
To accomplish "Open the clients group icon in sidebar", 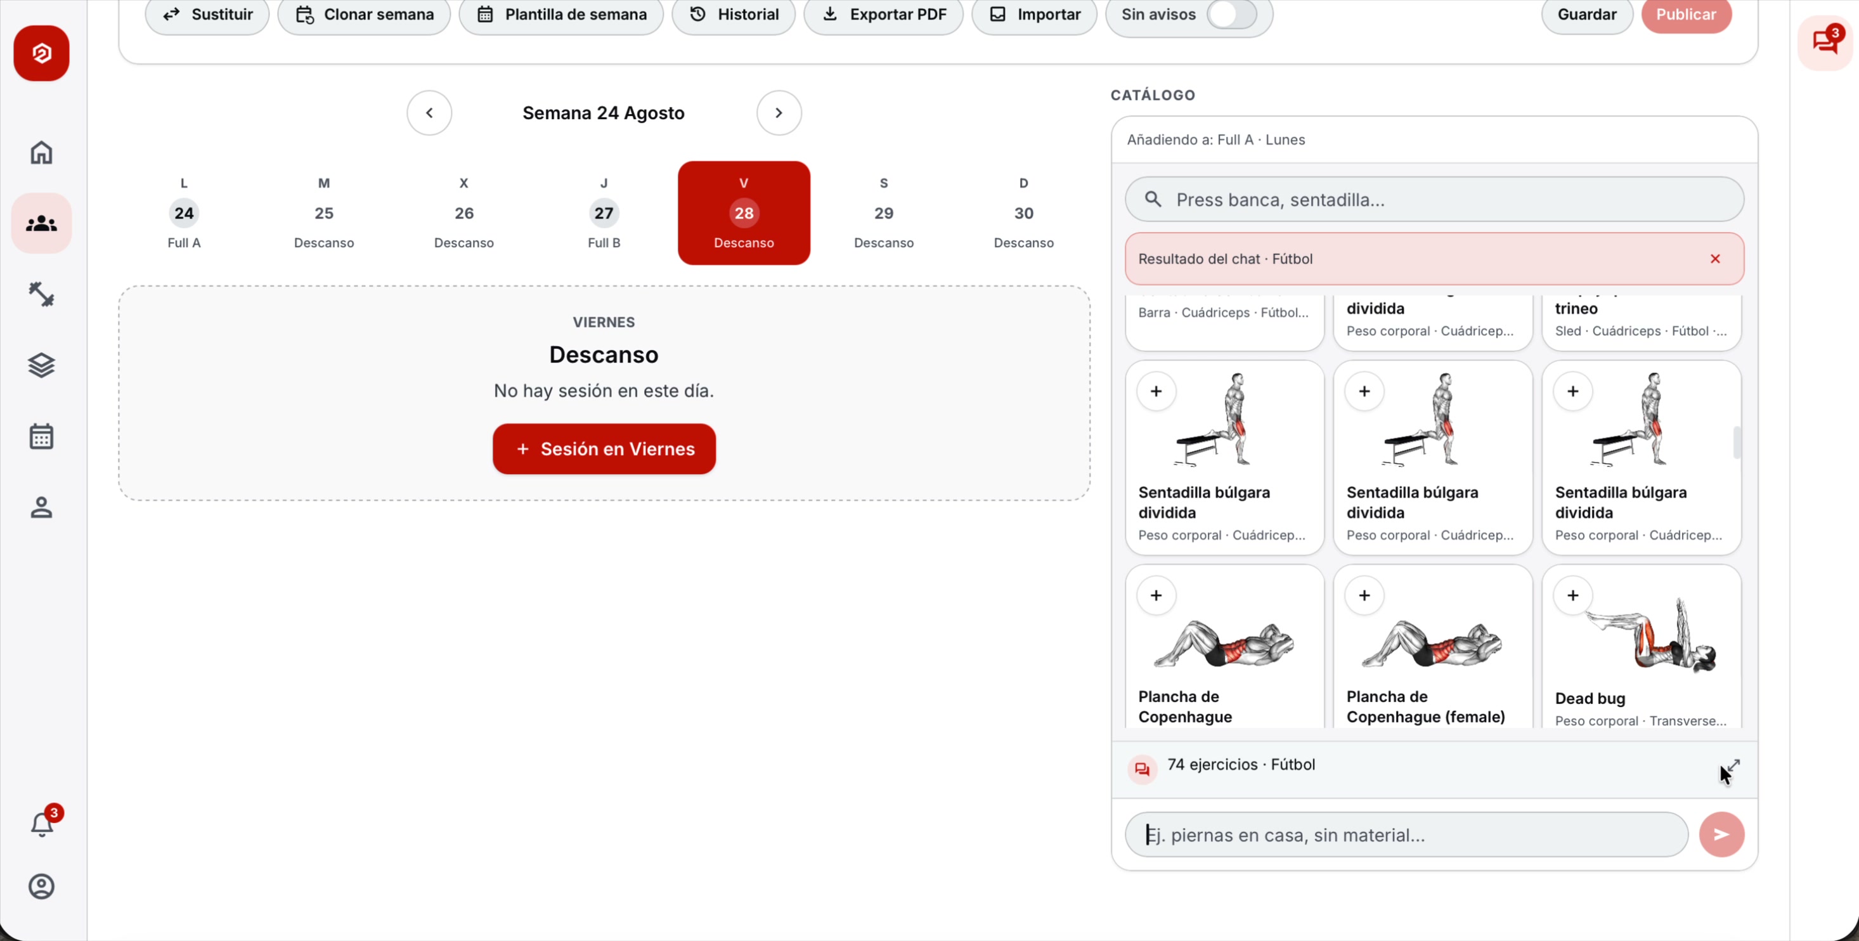I will point(41,224).
